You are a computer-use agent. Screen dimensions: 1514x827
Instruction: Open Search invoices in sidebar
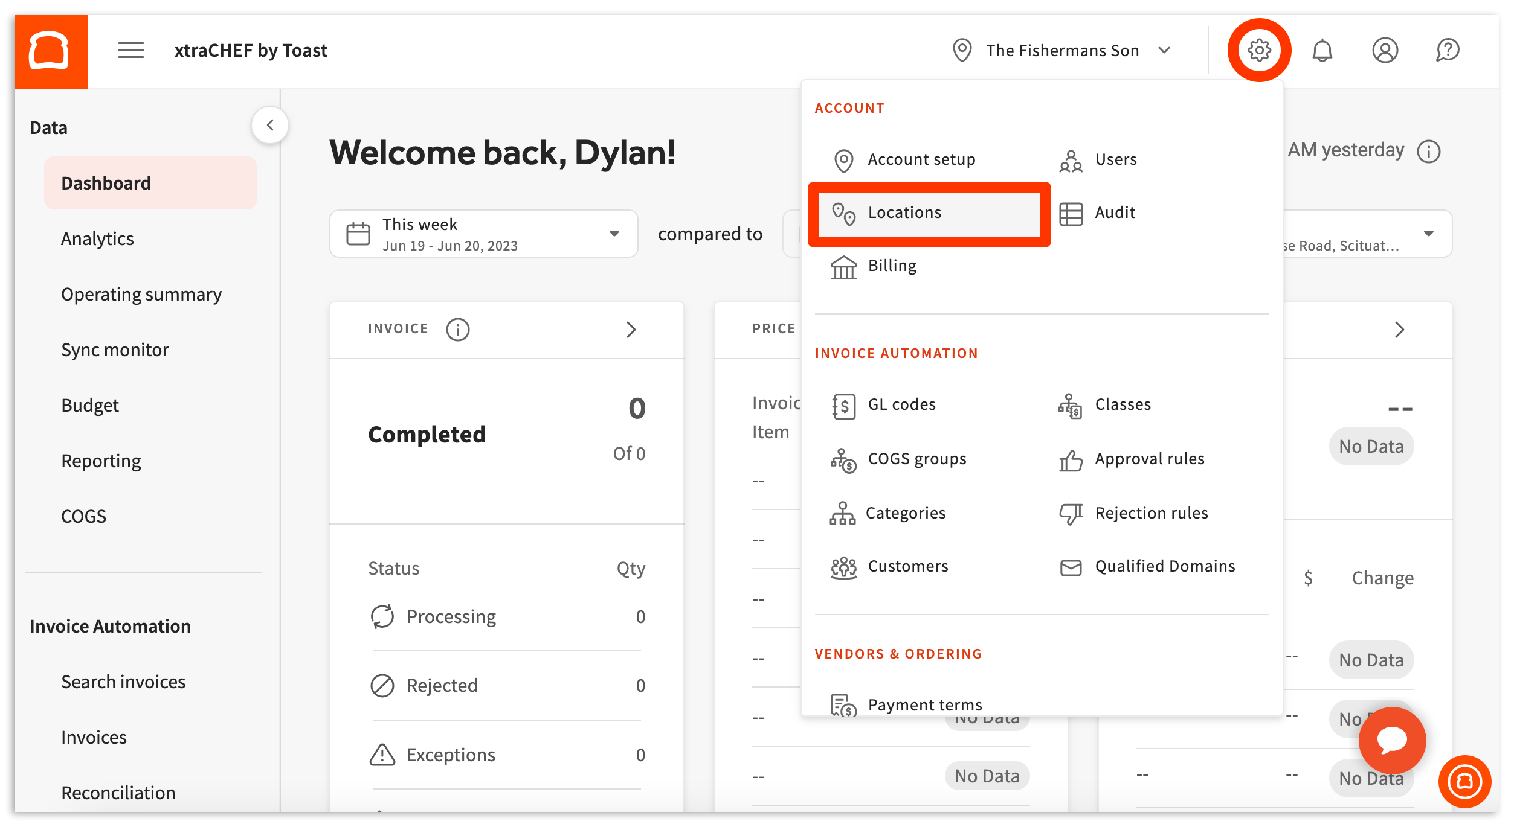[x=123, y=682]
